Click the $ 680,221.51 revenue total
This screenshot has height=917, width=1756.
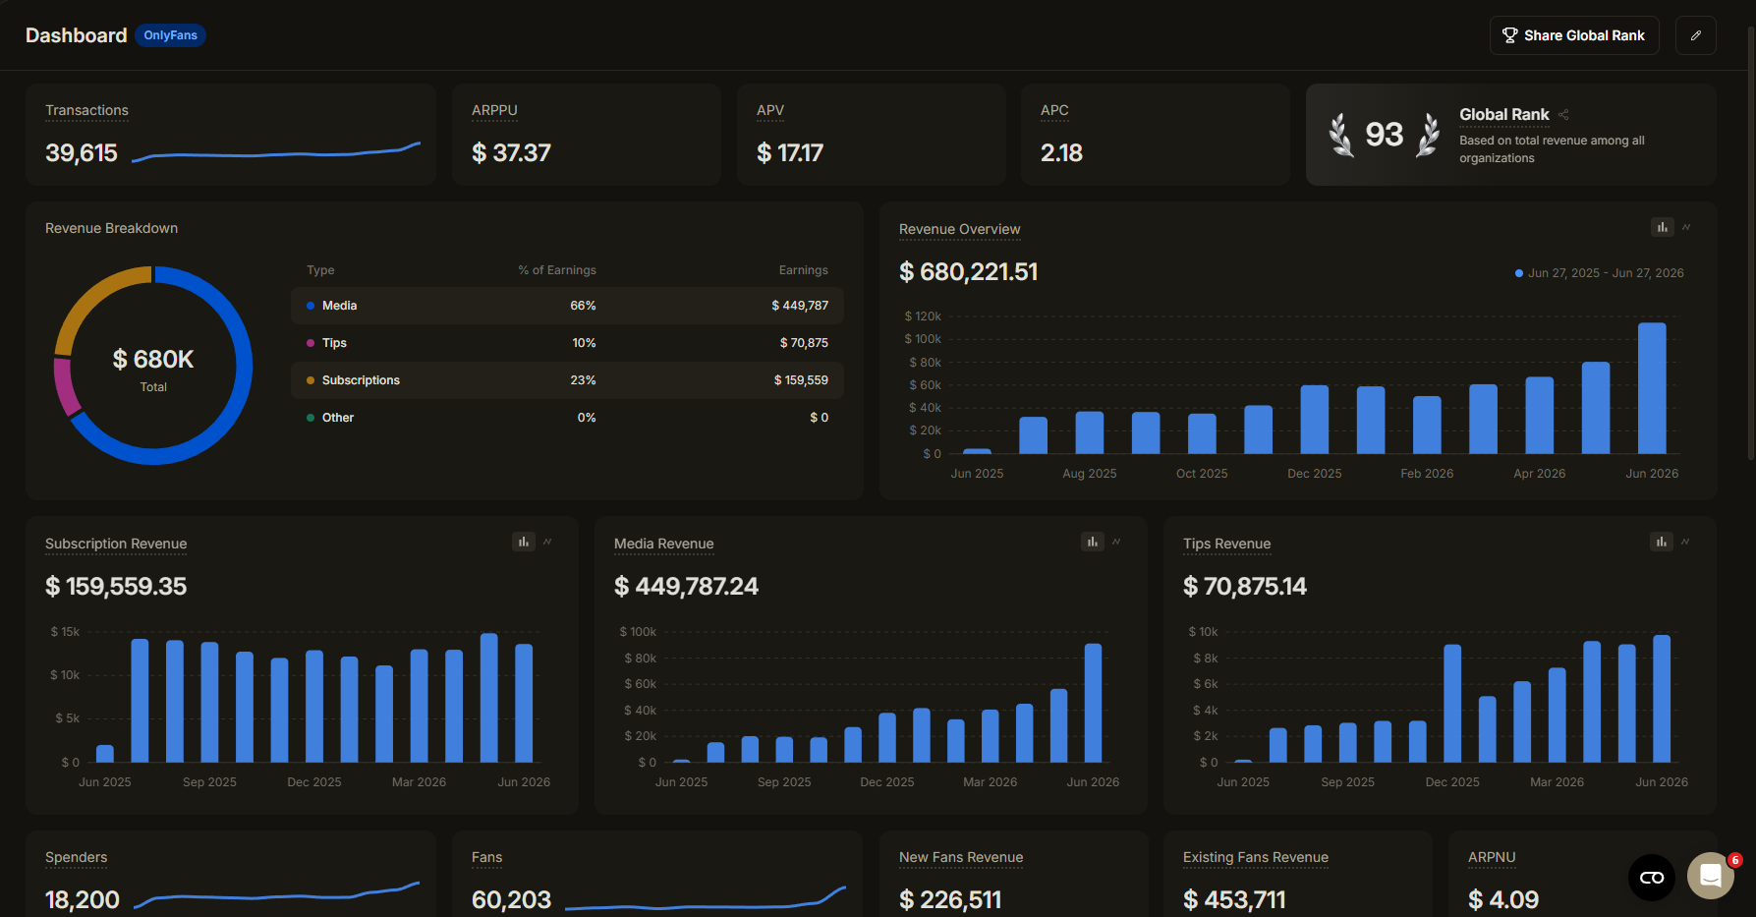[968, 272]
